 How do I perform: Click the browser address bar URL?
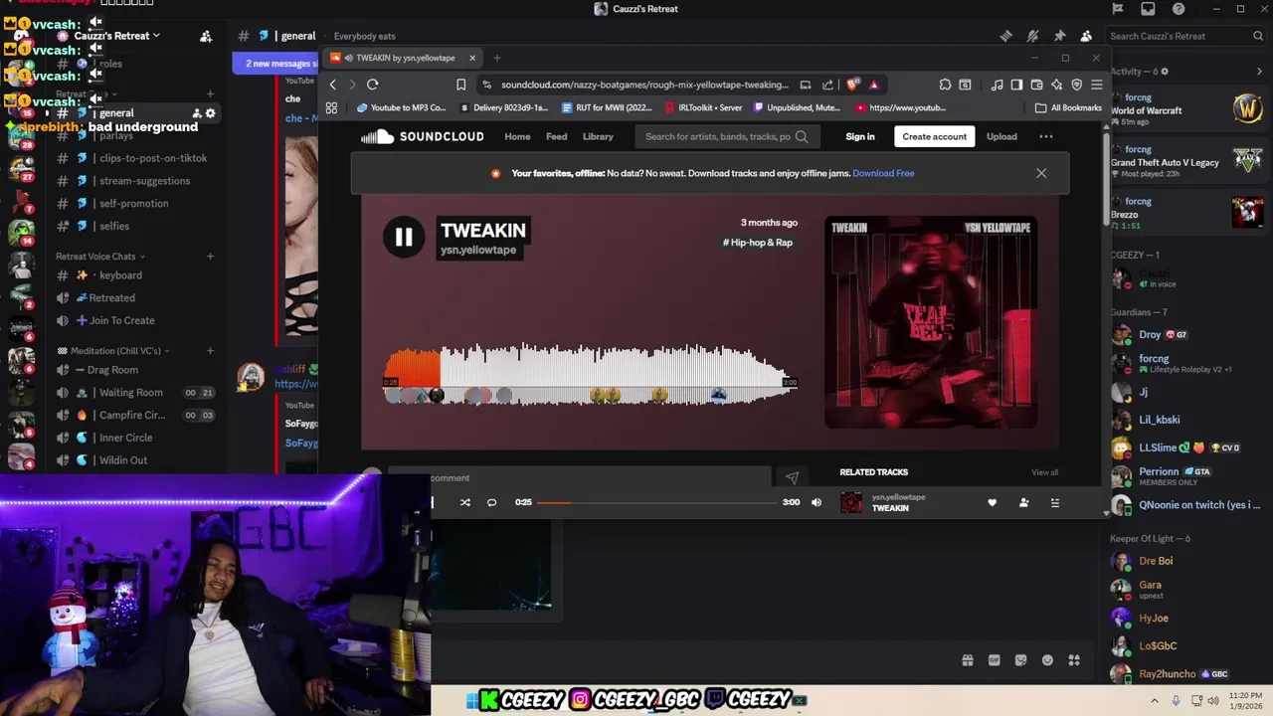coord(644,85)
